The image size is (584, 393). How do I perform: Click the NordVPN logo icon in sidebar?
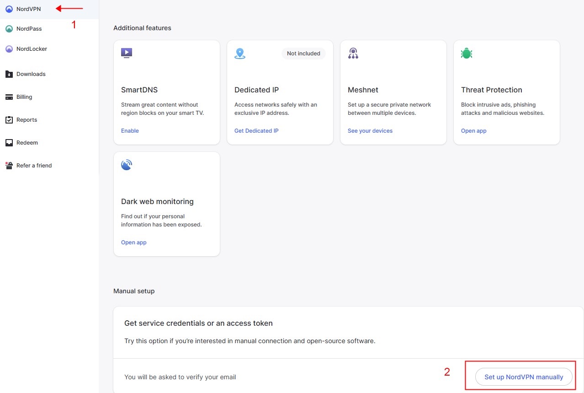(9, 9)
